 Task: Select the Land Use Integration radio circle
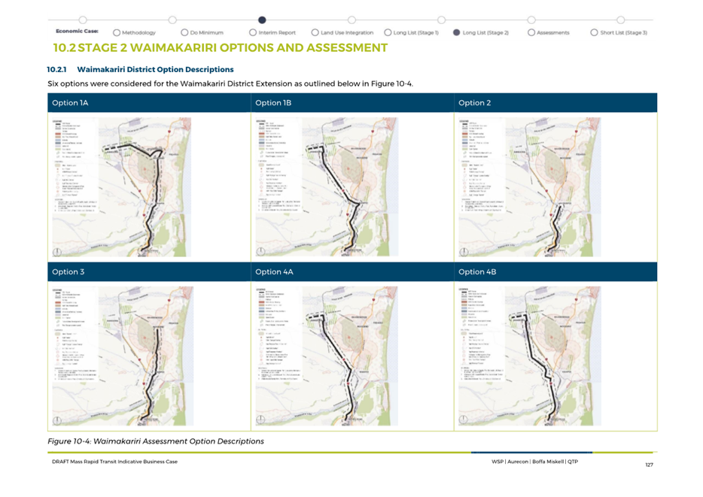point(315,32)
